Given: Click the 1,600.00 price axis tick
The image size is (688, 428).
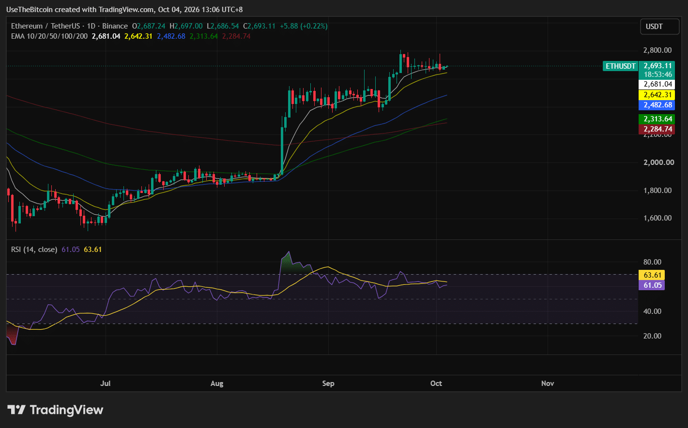Looking at the screenshot, I should click(657, 218).
